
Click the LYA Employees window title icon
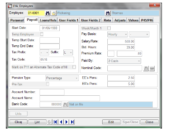pos(10,6)
